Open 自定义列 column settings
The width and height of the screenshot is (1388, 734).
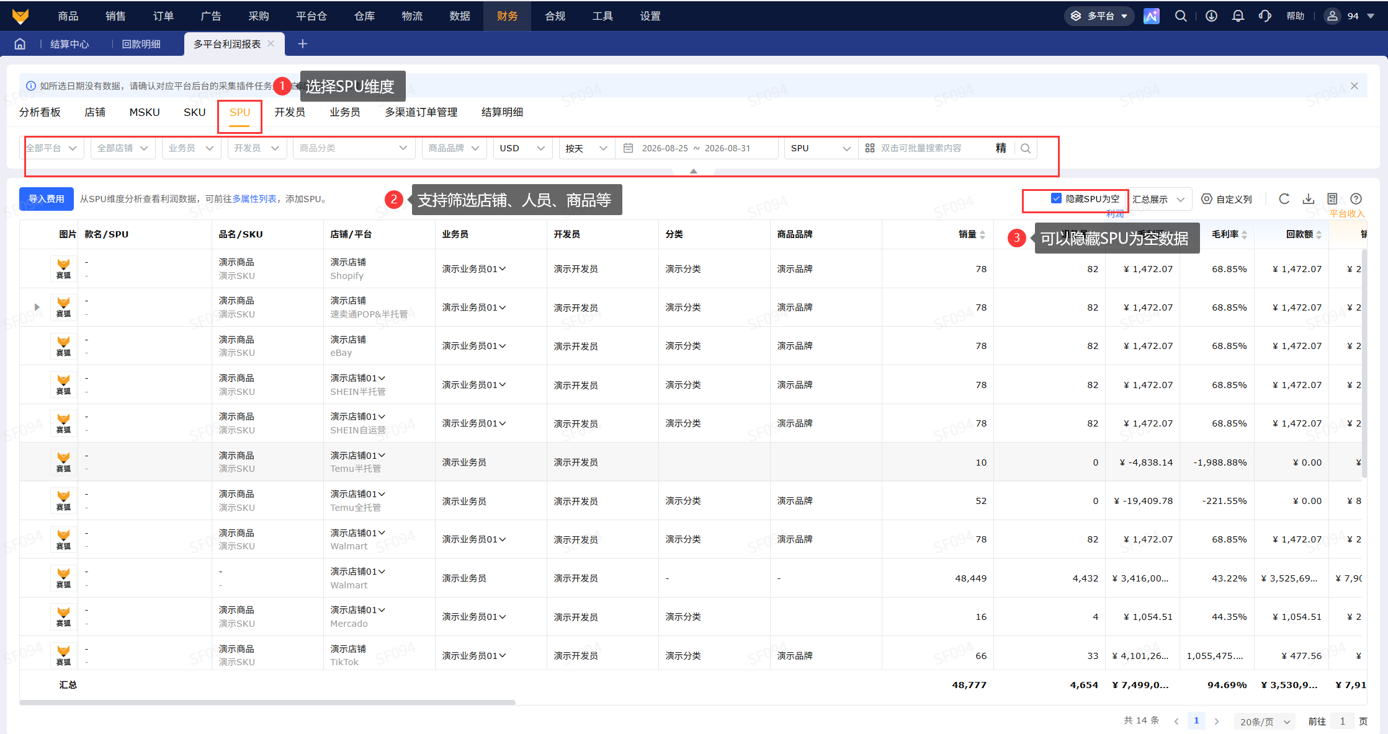[x=1227, y=199]
